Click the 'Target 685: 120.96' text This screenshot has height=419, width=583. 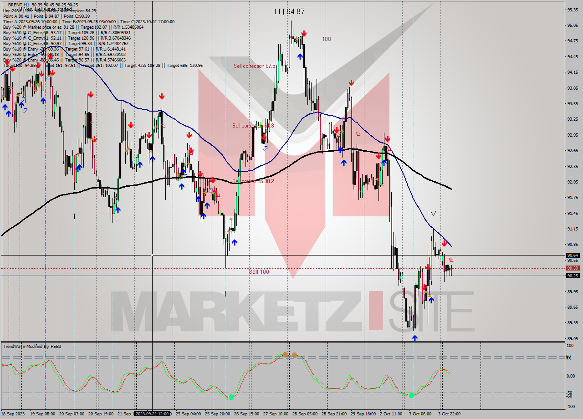click(x=184, y=66)
